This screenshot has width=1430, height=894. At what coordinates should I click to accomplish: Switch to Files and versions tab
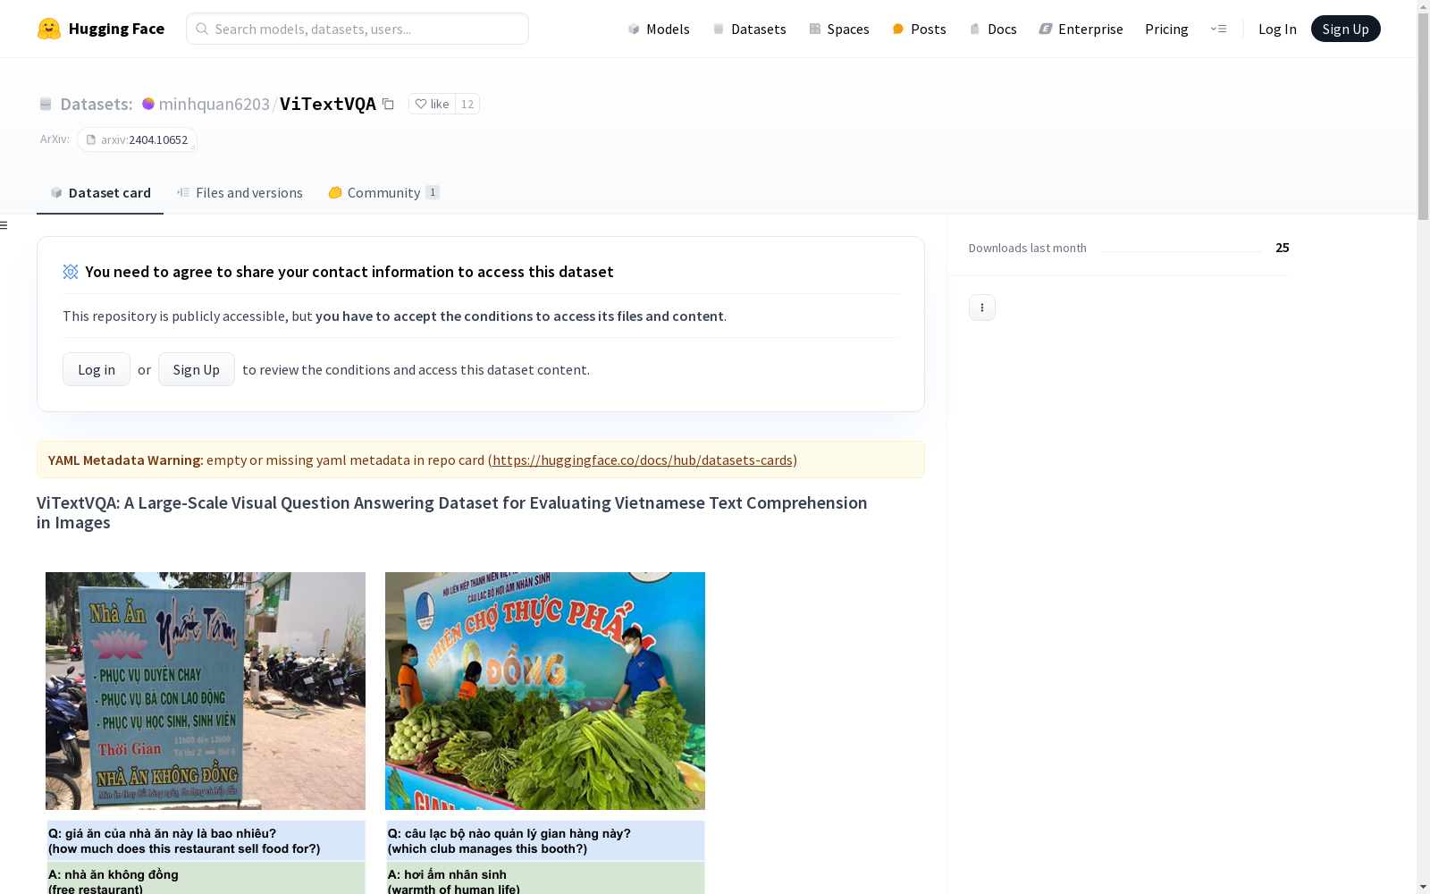[240, 192]
